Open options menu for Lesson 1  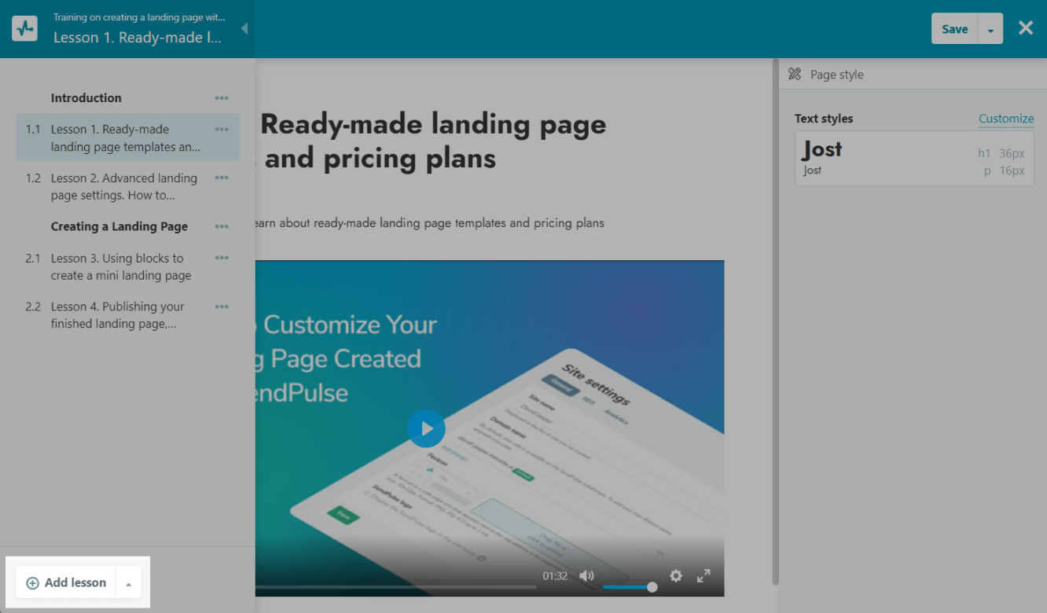222,130
